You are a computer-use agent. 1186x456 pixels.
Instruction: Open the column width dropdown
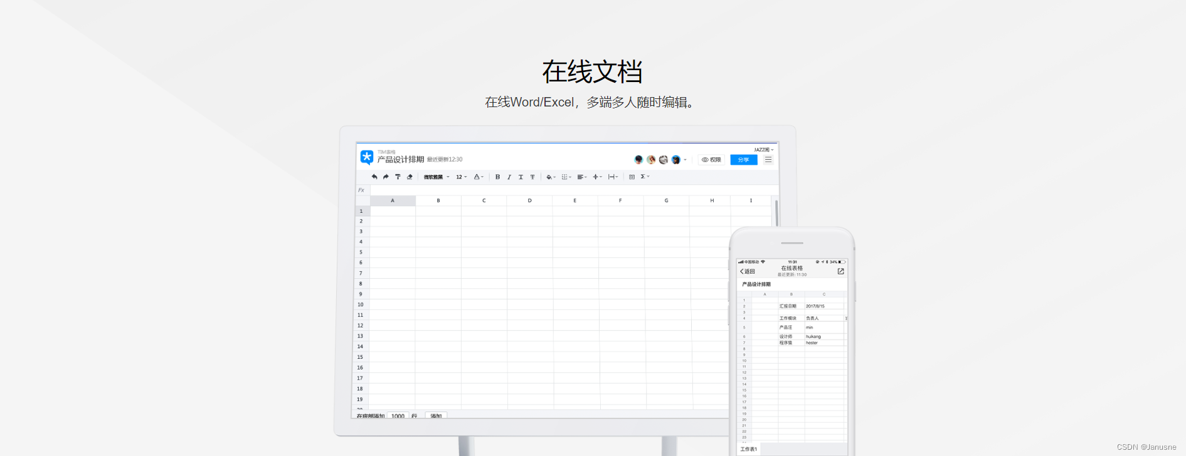point(613,177)
